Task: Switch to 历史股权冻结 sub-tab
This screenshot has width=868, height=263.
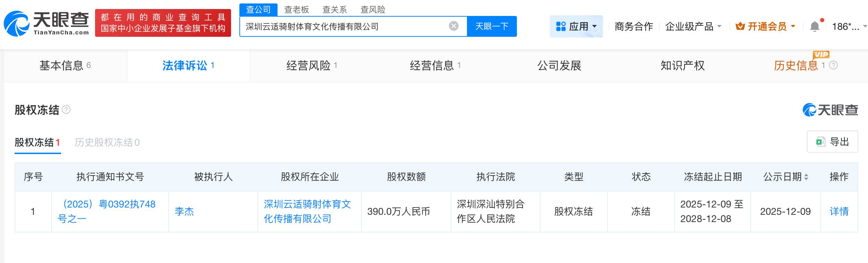Action: (x=107, y=143)
